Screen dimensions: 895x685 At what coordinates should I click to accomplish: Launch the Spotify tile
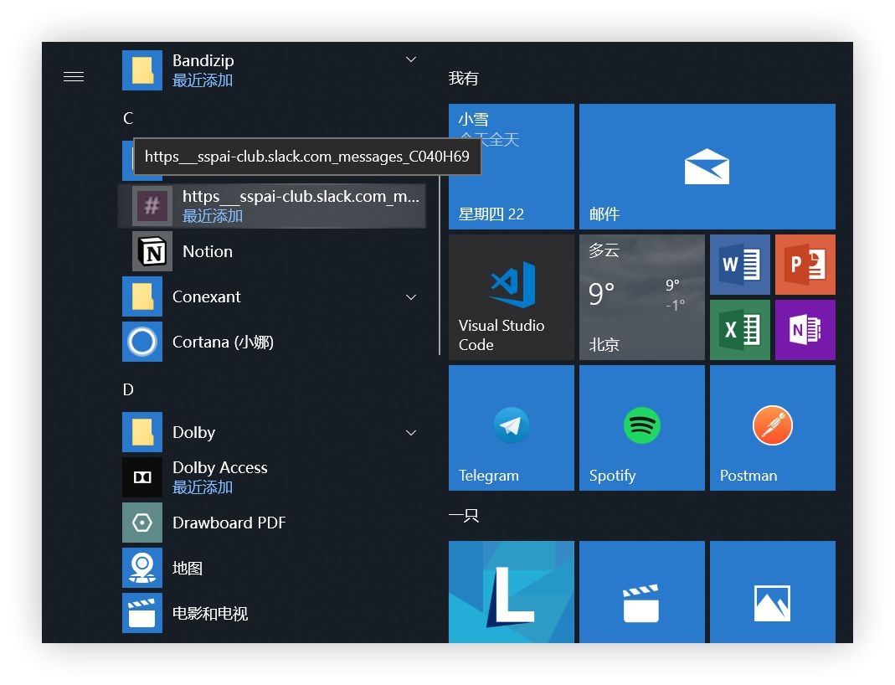[x=642, y=428]
